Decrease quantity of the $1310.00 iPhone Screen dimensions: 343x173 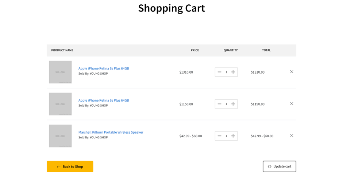(x=219, y=72)
